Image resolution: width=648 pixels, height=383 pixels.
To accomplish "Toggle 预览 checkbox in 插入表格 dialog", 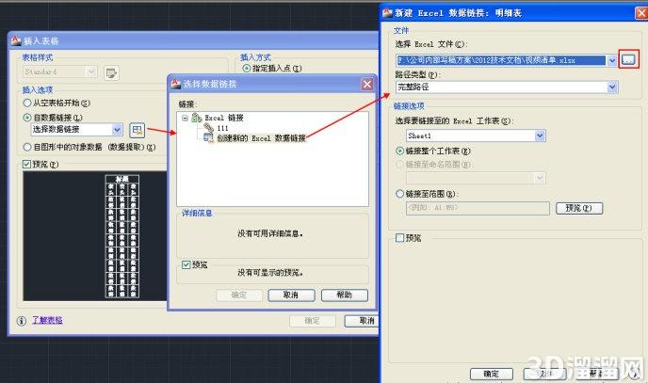I will (27, 165).
